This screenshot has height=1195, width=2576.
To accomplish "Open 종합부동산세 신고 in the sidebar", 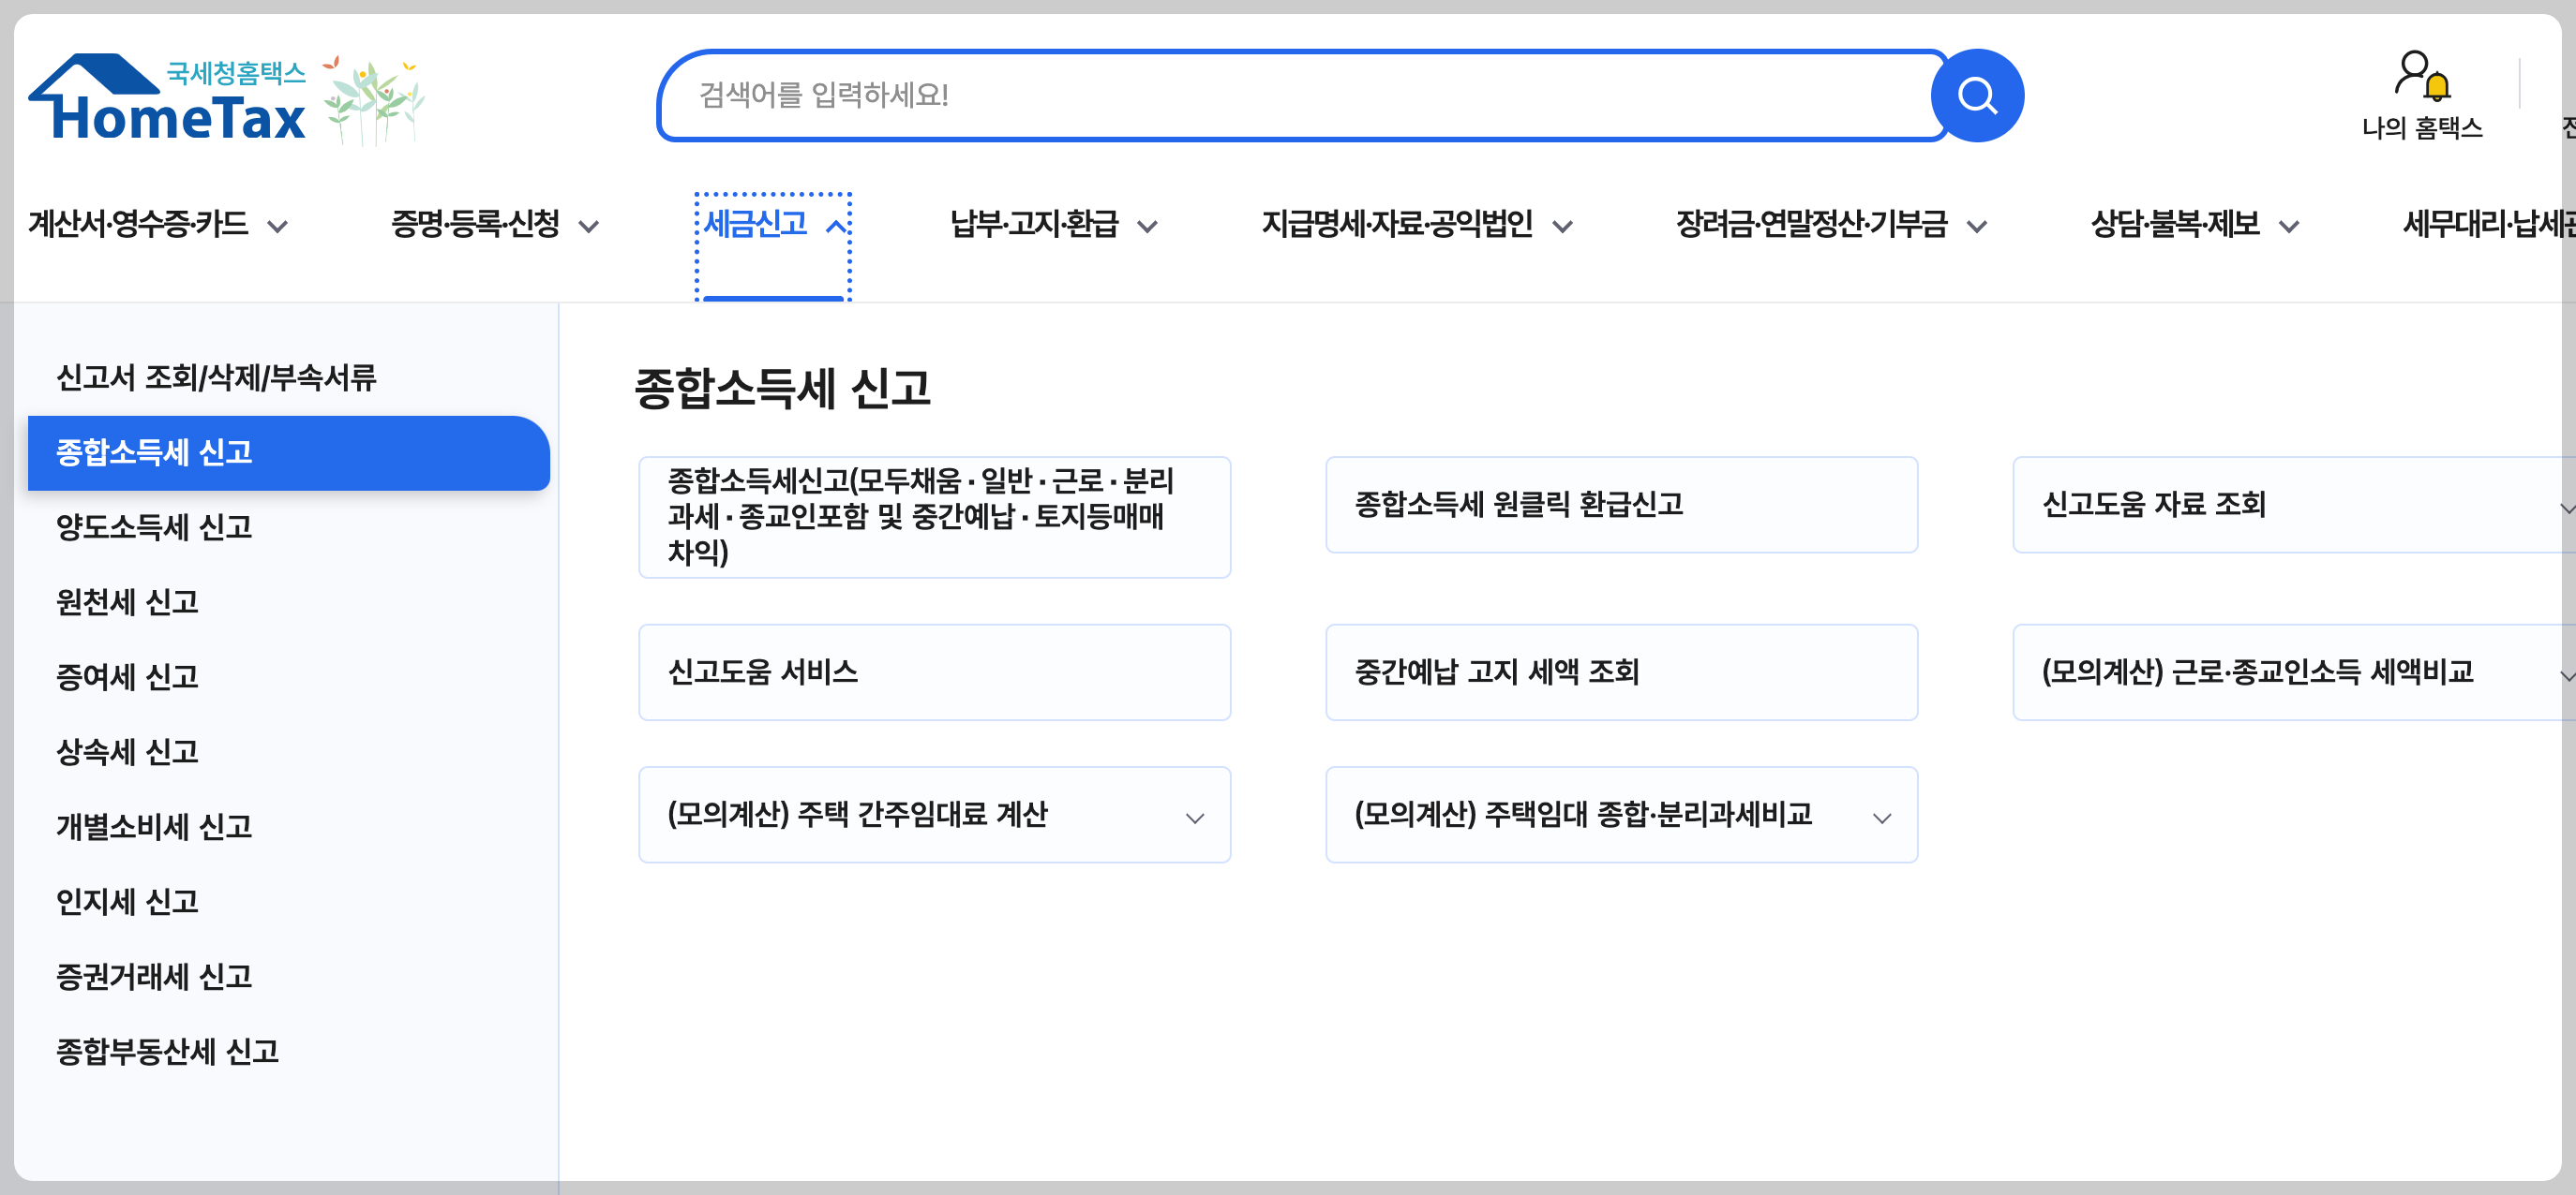I will [167, 1051].
